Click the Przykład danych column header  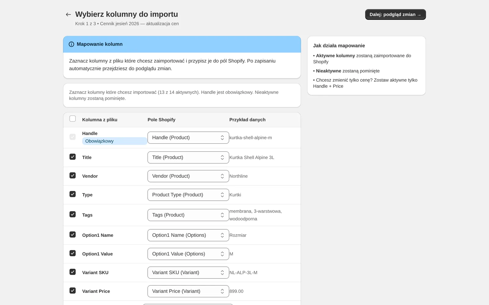pyautogui.click(x=248, y=120)
